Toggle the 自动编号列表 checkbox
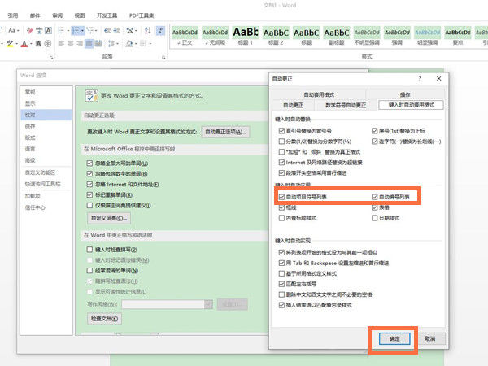The width and height of the screenshot is (488, 366). (375, 197)
